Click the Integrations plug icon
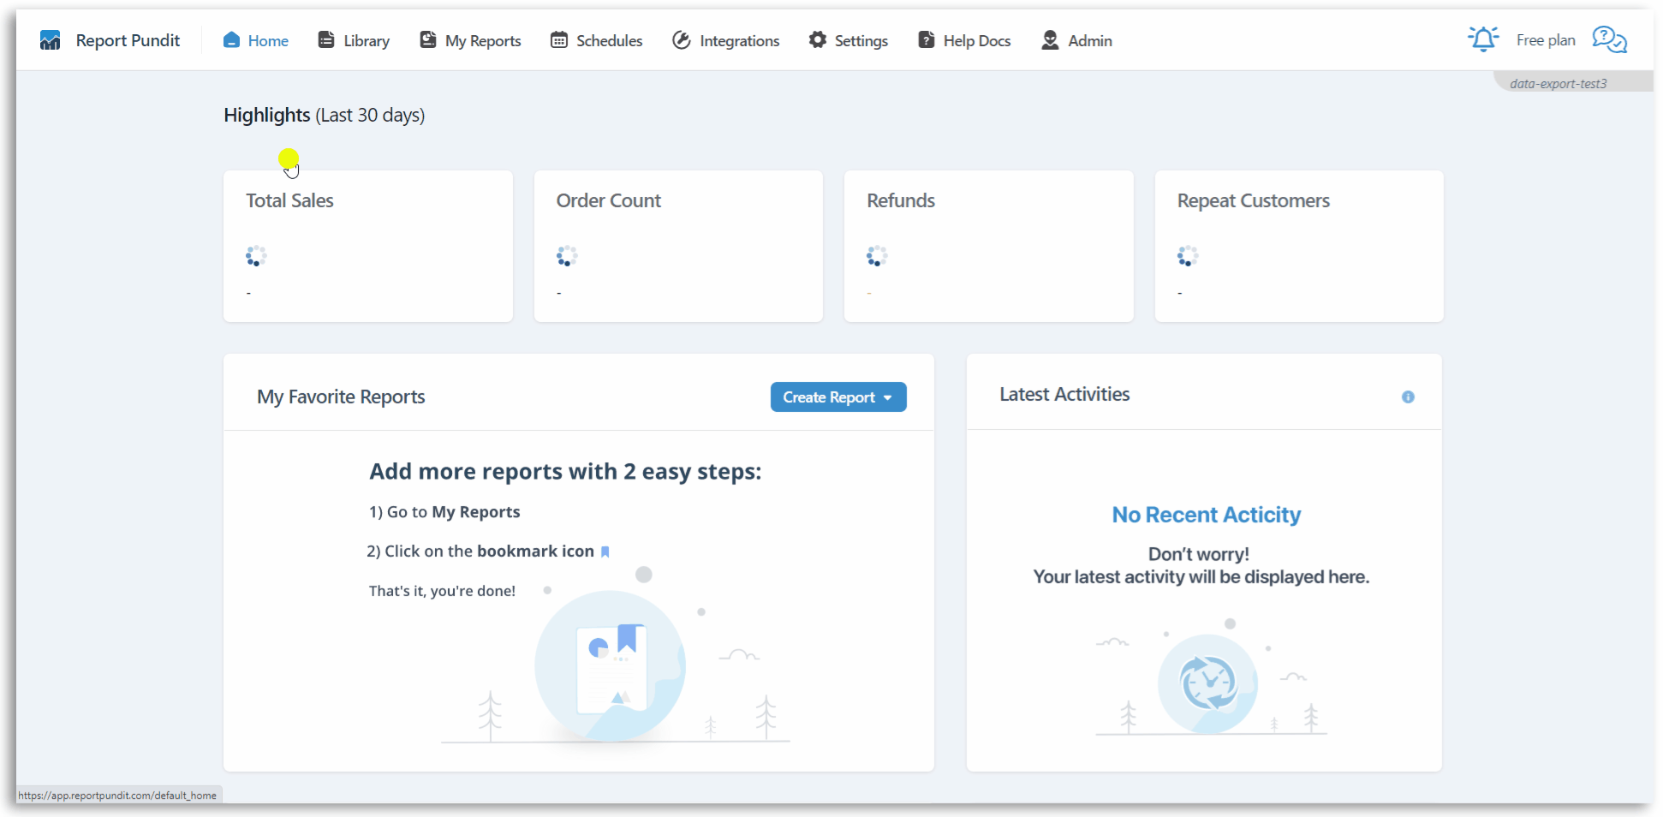This screenshot has width=1663, height=817. [x=682, y=40]
